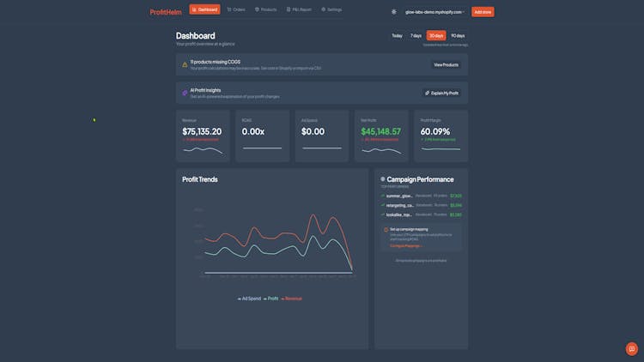Select the 7 days date range
The height and width of the screenshot is (362, 644).
coord(416,36)
